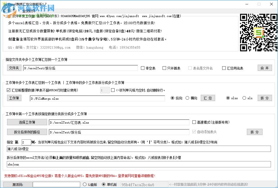Enable 高速模式(注册版专用) option
The image size is (278, 188).
pos(194,122)
